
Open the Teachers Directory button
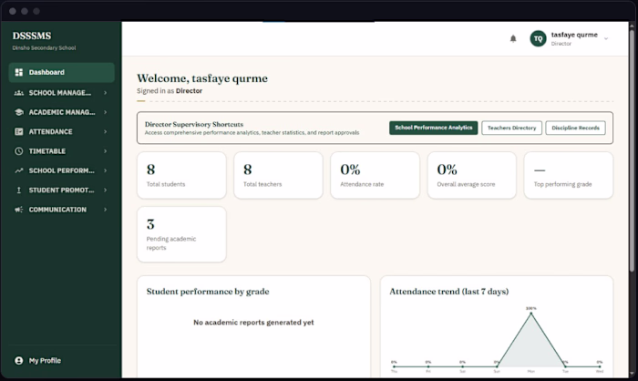511,128
